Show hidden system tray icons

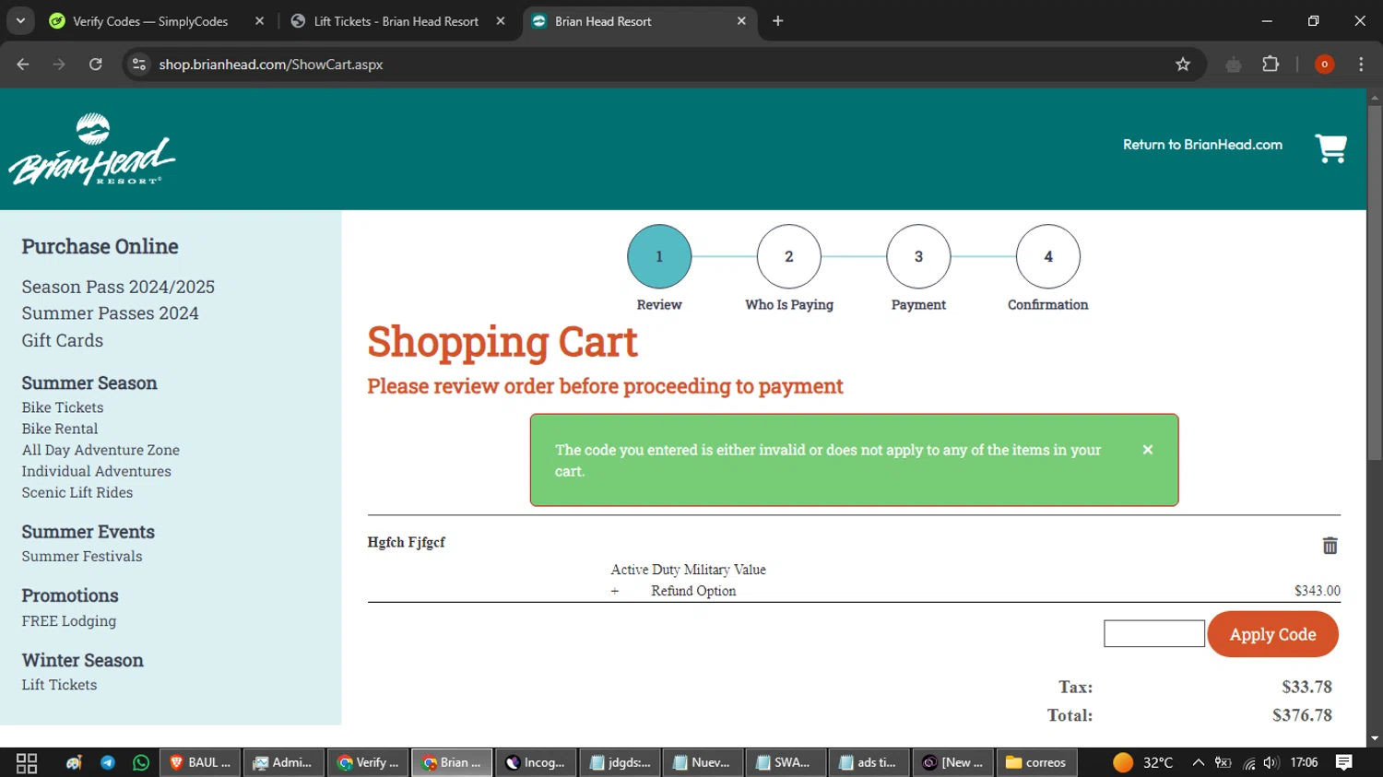tap(1198, 762)
